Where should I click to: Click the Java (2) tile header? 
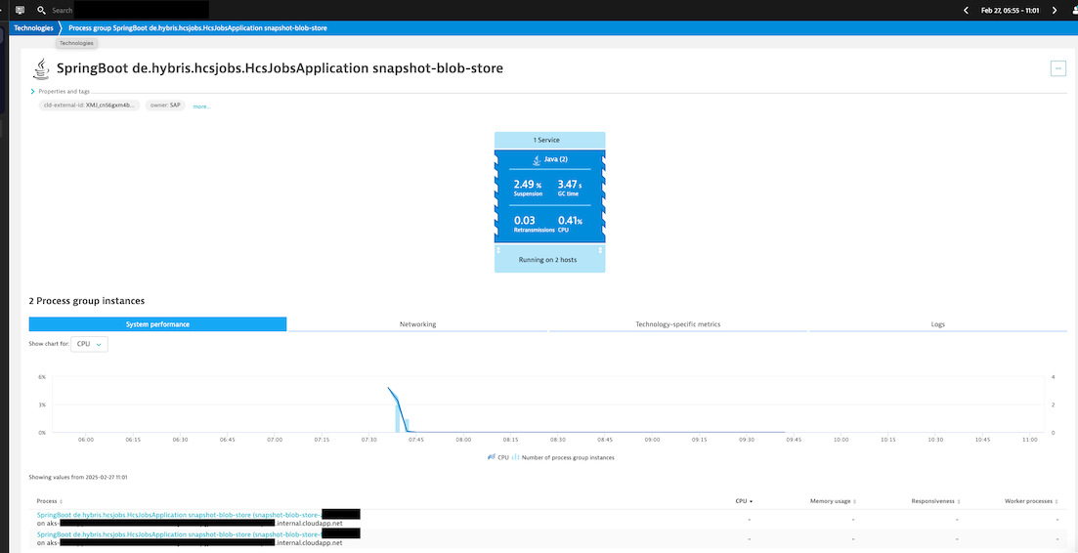pyautogui.click(x=549, y=159)
